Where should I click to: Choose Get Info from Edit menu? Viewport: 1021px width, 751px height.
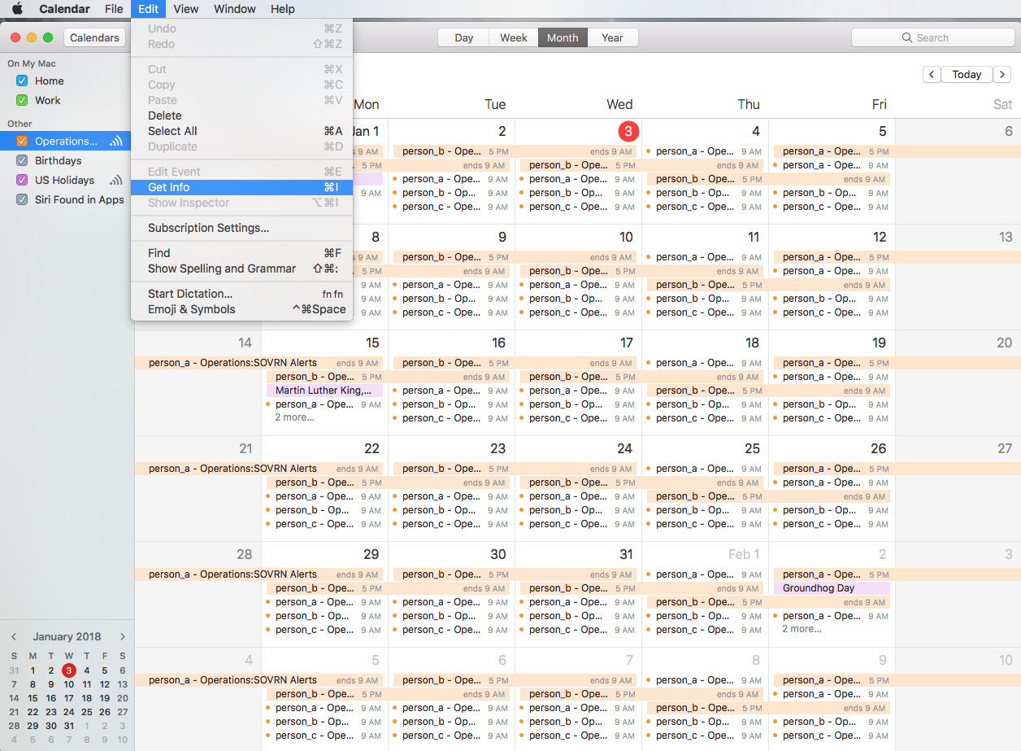pos(242,187)
